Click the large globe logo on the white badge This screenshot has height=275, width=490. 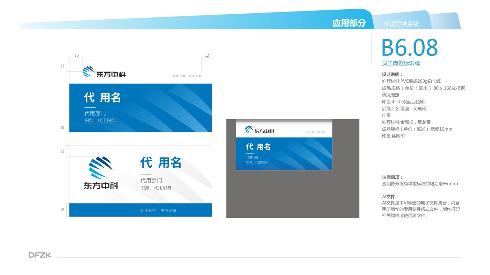tap(100, 168)
